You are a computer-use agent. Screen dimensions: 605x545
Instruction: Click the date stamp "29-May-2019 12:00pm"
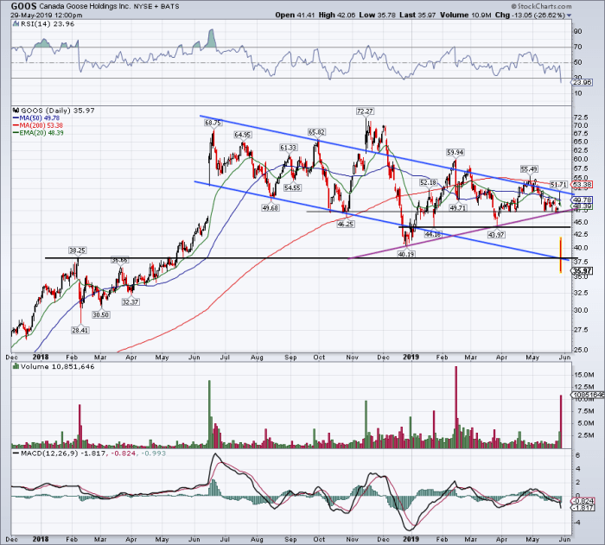47,16
